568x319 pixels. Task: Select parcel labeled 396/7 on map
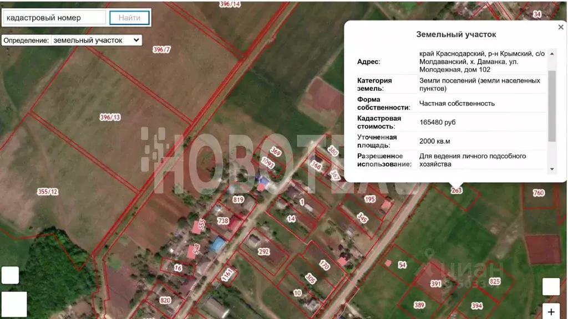[161, 49]
